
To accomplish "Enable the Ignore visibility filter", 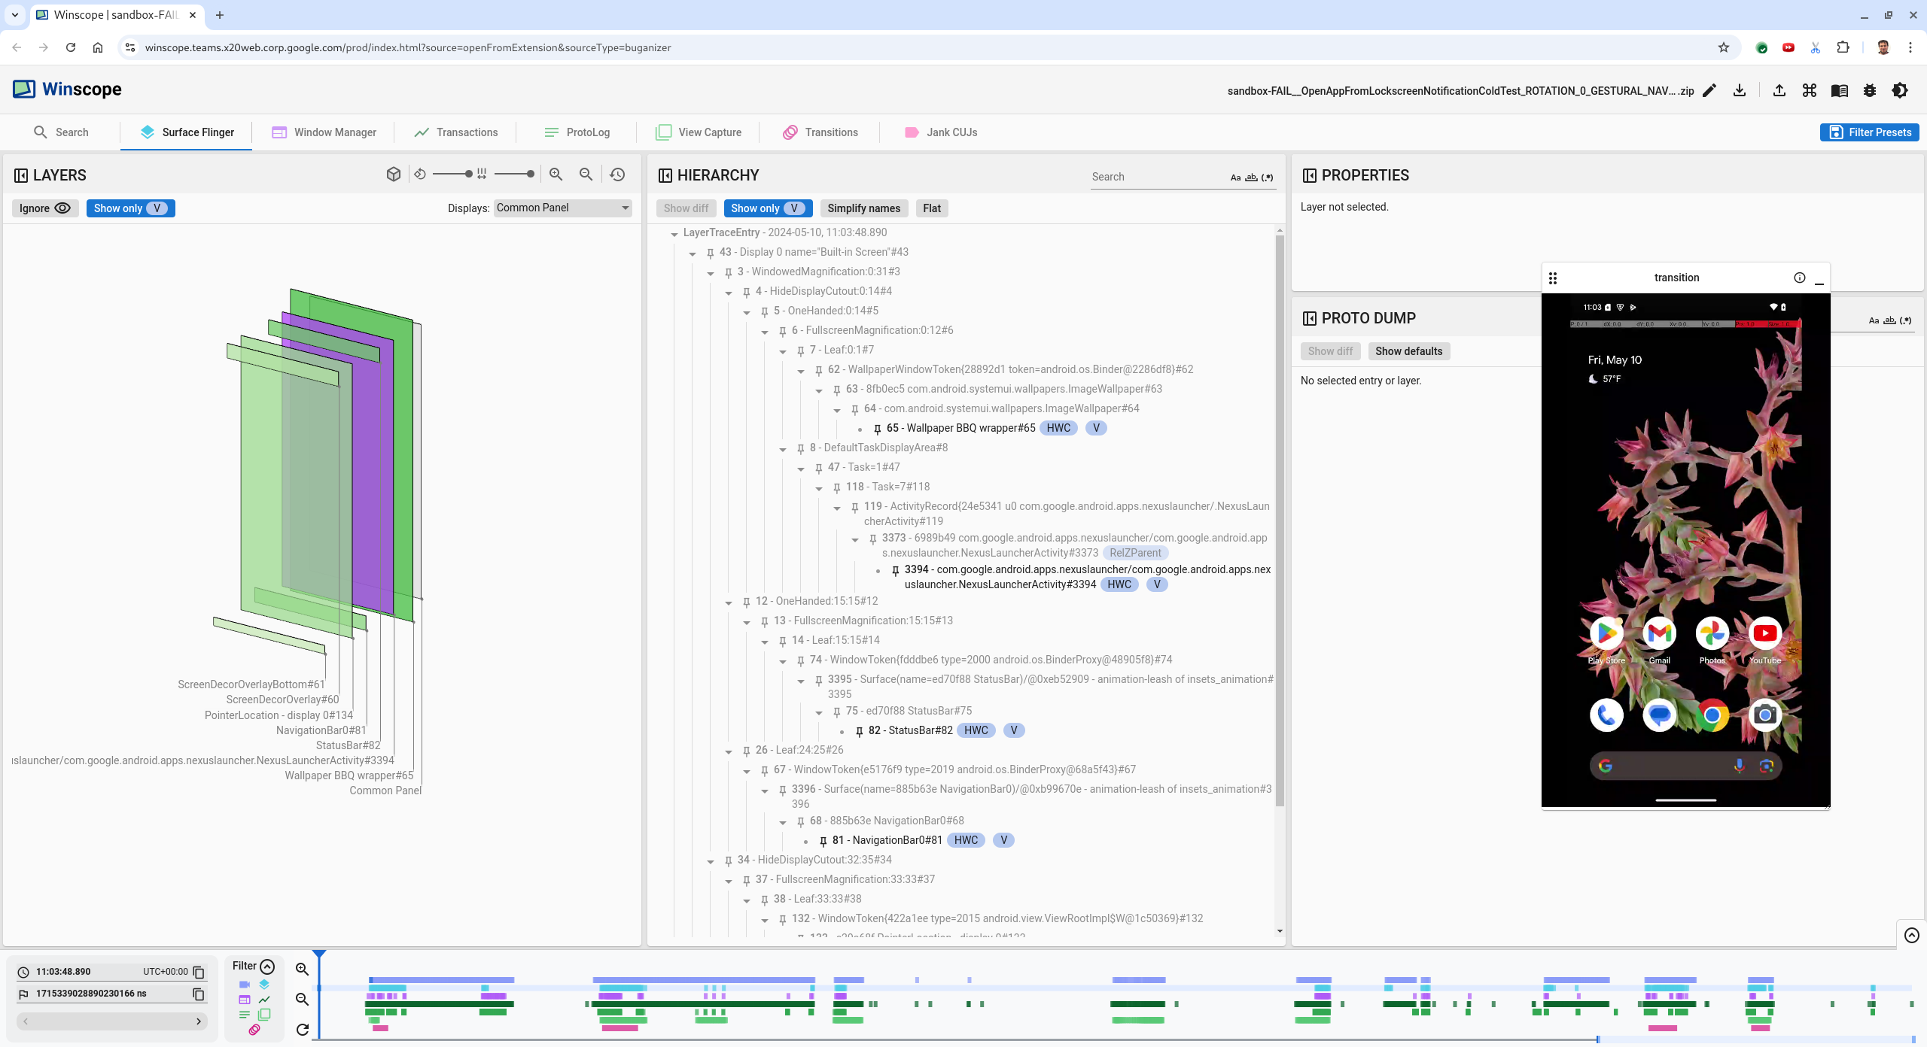I will pyautogui.click(x=44, y=208).
